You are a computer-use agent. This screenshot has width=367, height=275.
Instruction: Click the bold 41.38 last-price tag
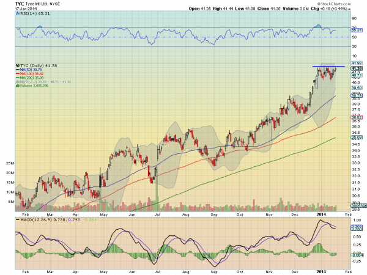(x=357, y=68)
